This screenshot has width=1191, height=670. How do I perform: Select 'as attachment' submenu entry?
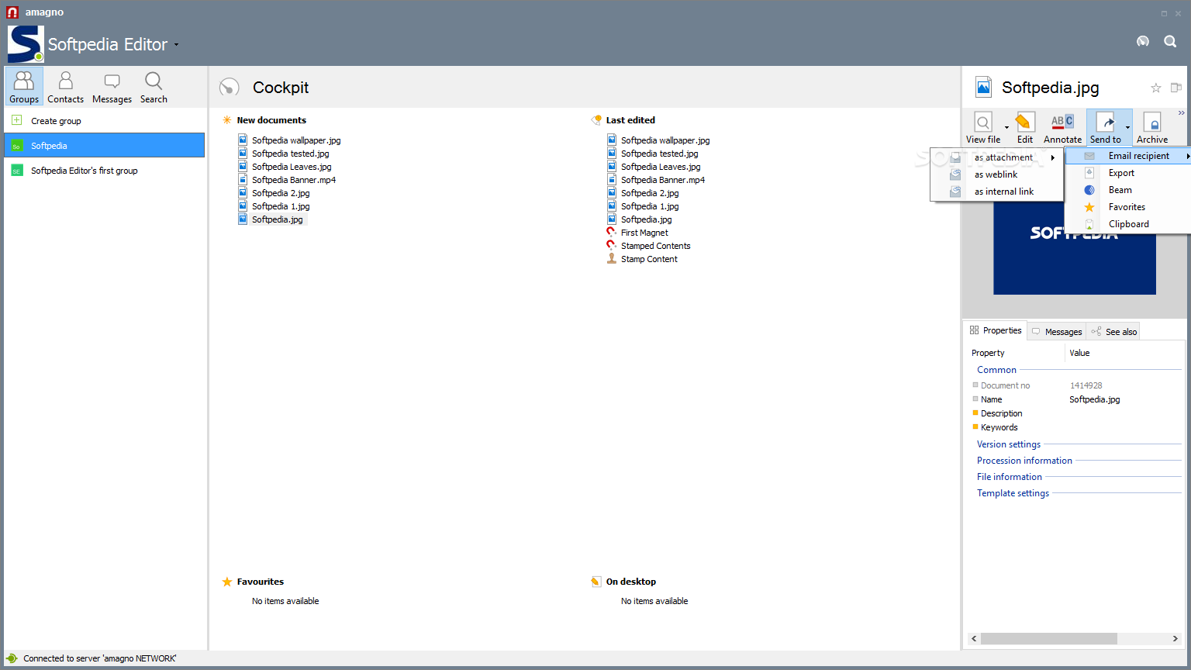(997, 157)
